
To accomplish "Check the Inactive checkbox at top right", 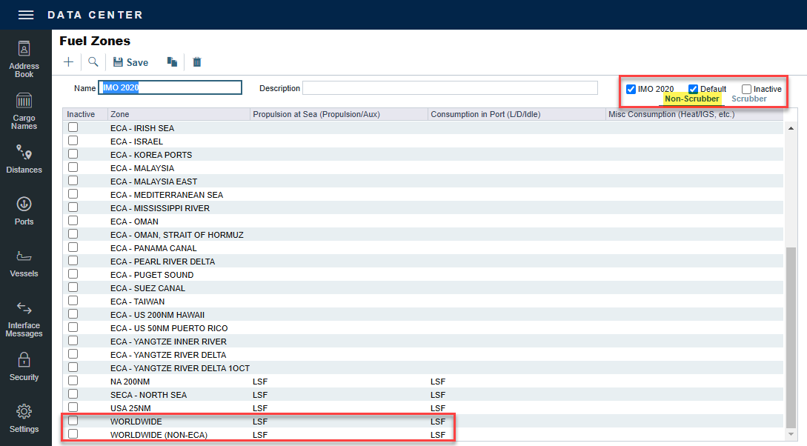I will [x=746, y=89].
